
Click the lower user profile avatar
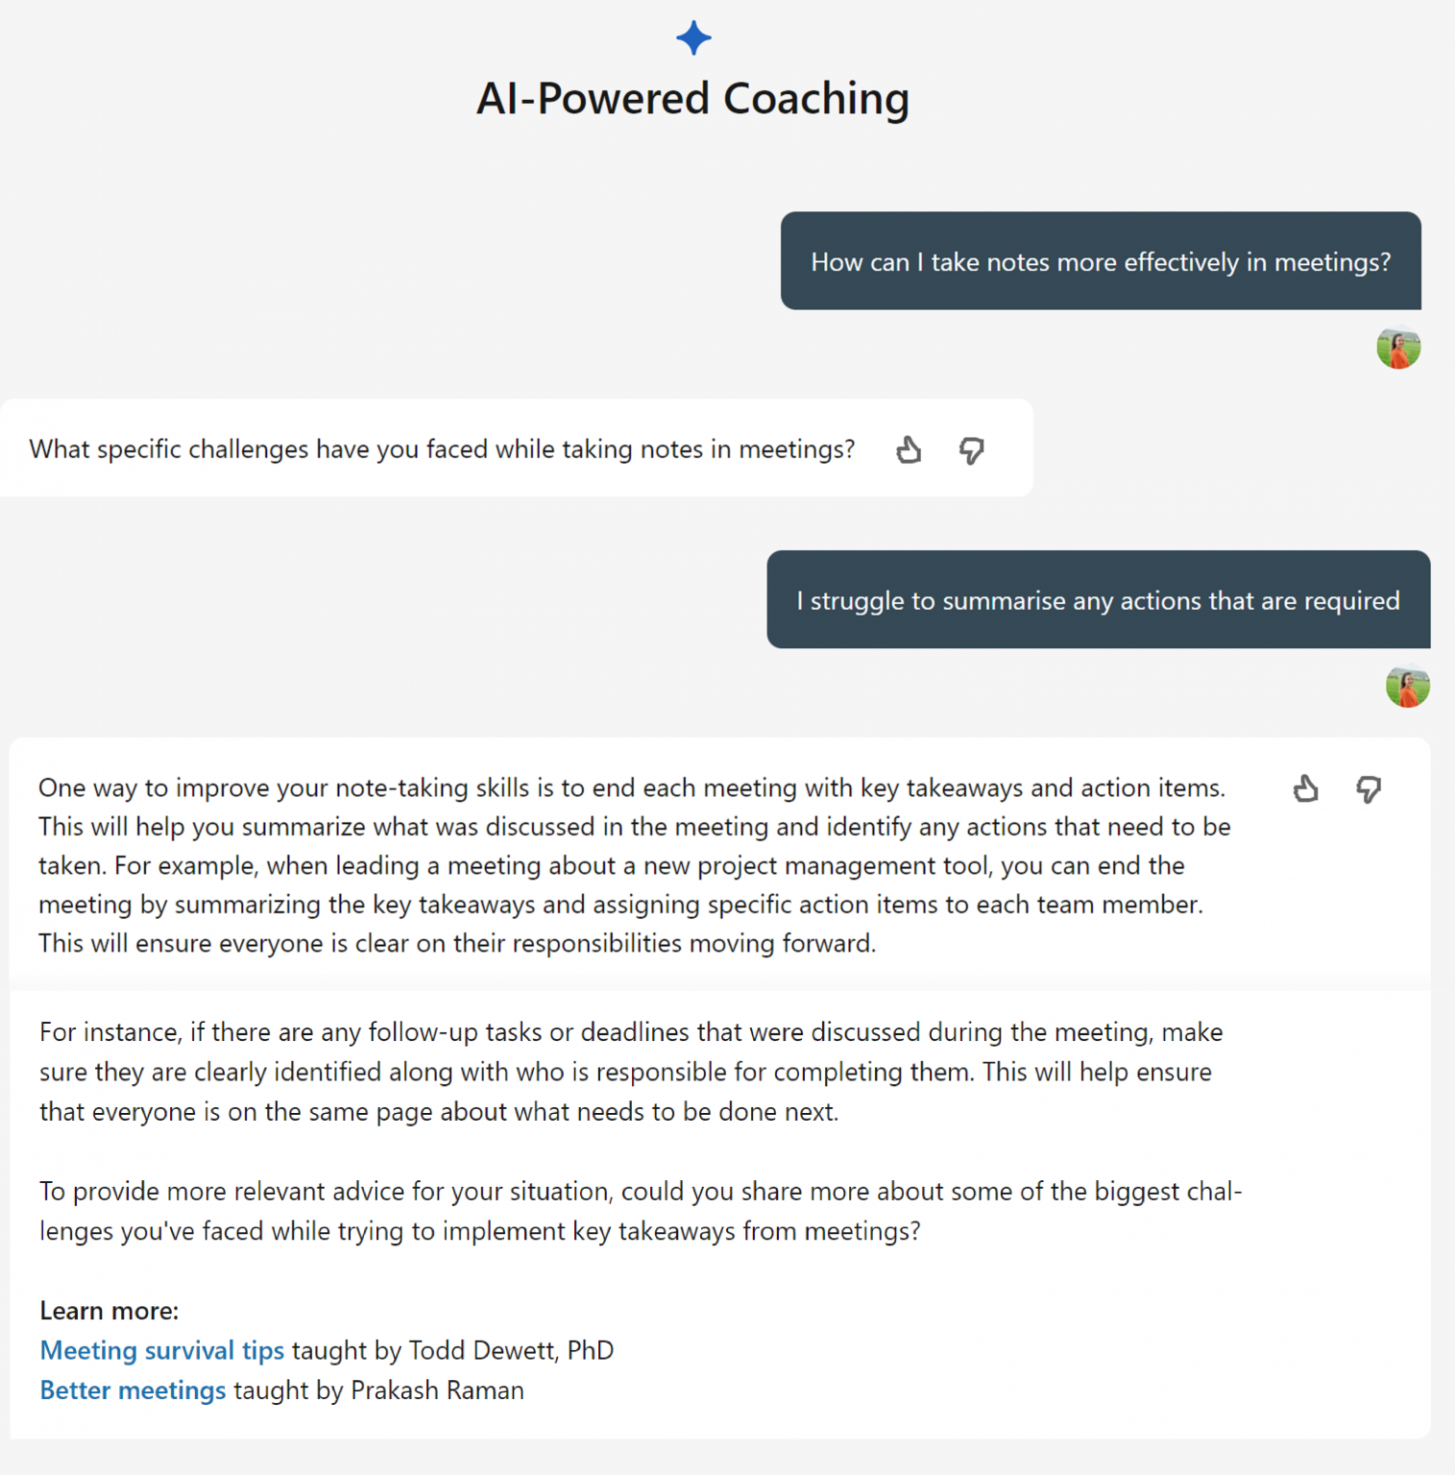[1408, 687]
